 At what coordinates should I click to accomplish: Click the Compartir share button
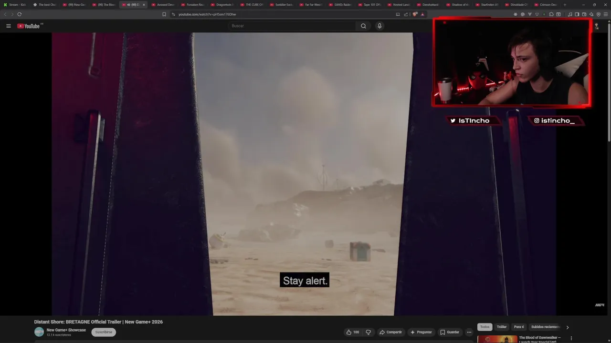390,332
